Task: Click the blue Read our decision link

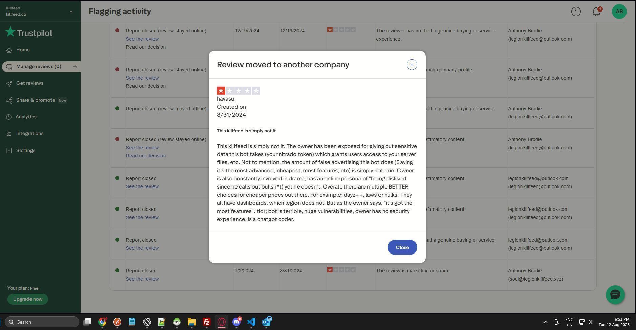Action: (146, 156)
